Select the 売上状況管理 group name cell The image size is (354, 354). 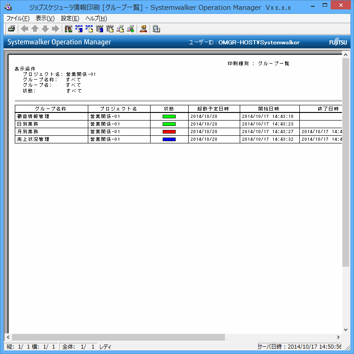51,139
